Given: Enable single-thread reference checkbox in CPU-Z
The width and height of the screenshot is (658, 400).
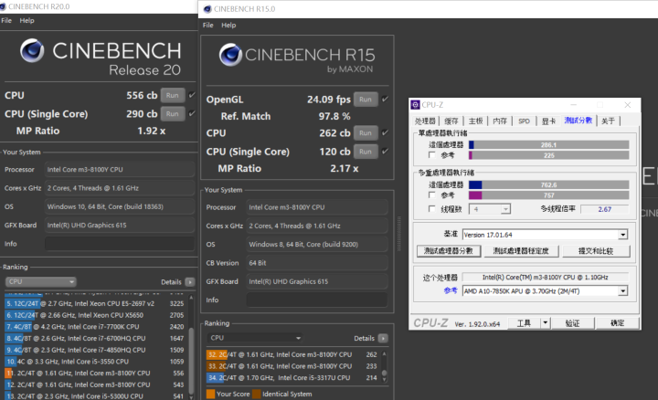Looking at the screenshot, I should click(431, 155).
